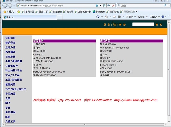Click the browser Back button
Screen dimensions: 171x127
click(x=5, y=6)
